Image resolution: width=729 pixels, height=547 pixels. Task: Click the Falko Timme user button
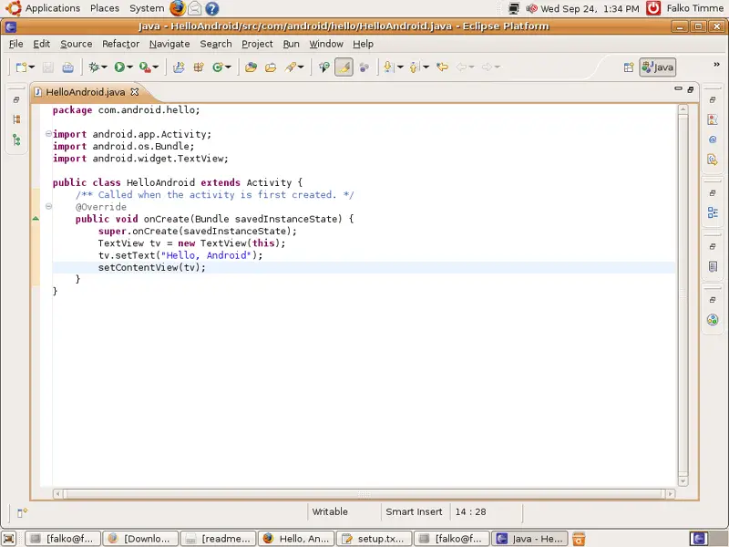pyautogui.click(x=694, y=8)
